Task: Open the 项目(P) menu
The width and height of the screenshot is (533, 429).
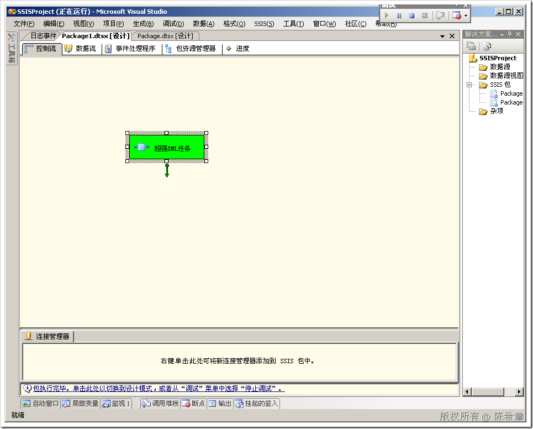Action: coord(114,24)
